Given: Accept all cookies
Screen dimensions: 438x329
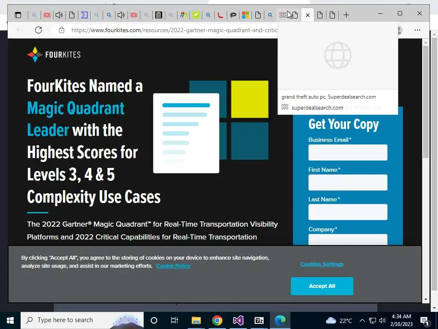Looking at the screenshot, I should tap(322, 286).
